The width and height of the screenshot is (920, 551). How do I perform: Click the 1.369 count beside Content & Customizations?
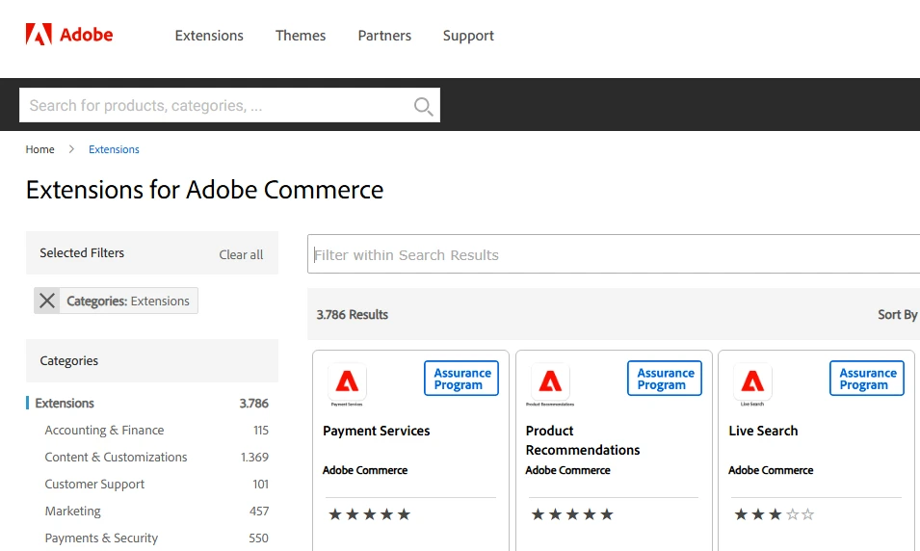click(x=254, y=458)
